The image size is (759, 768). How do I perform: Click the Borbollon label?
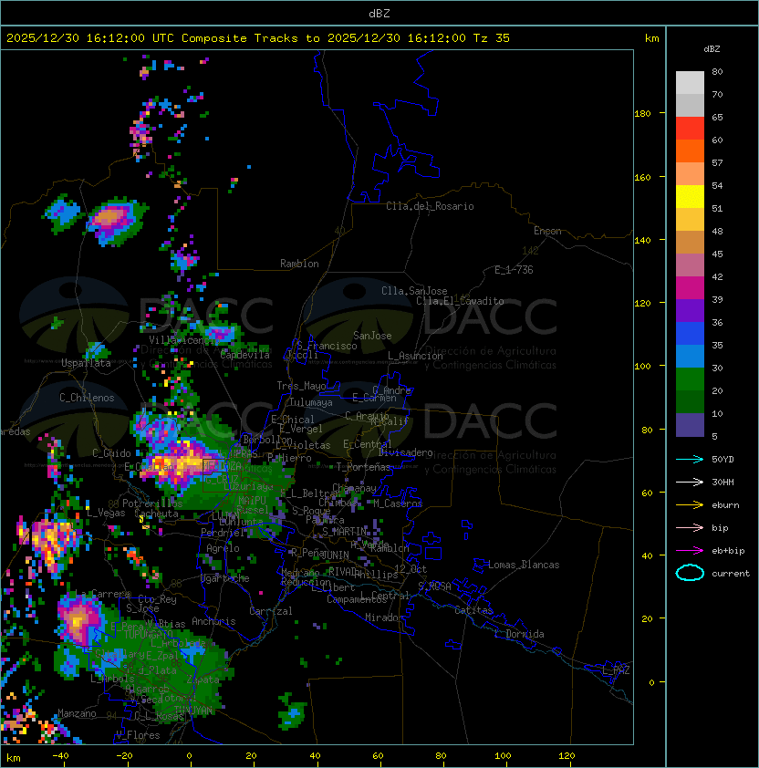point(267,440)
